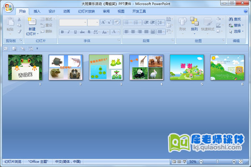Click the increase font size icon
Screen dimensions: 251x167
[103, 22]
